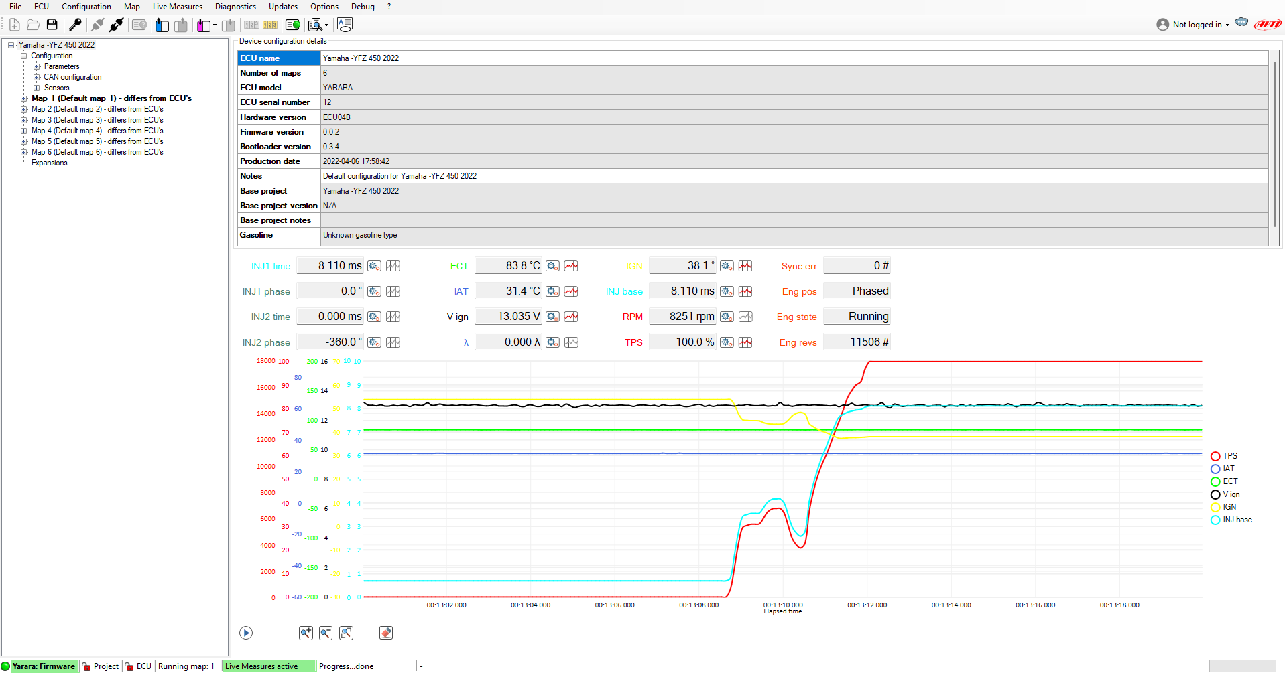Fit chart zoom to window
Screen dimensions: 1285x673
pos(346,633)
